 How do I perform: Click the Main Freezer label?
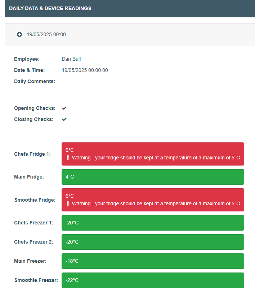30,261
